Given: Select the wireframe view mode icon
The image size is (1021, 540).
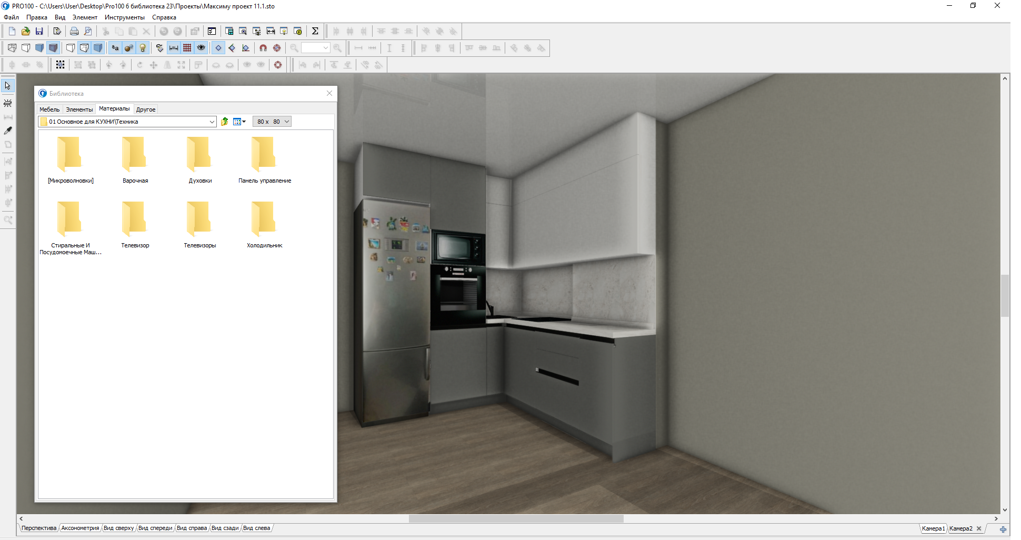Looking at the screenshot, I should click(12, 48).
